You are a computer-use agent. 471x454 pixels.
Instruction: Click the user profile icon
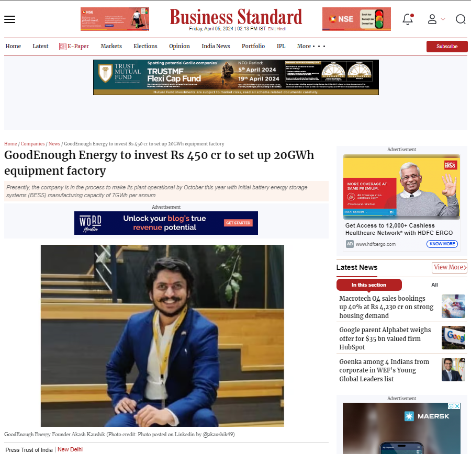(x=432, y=19)
